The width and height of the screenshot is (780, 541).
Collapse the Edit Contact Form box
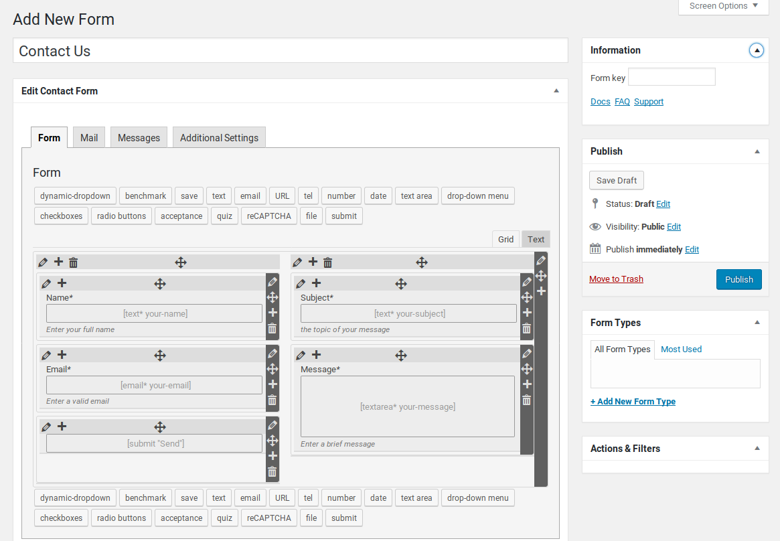tap(556, 91)
